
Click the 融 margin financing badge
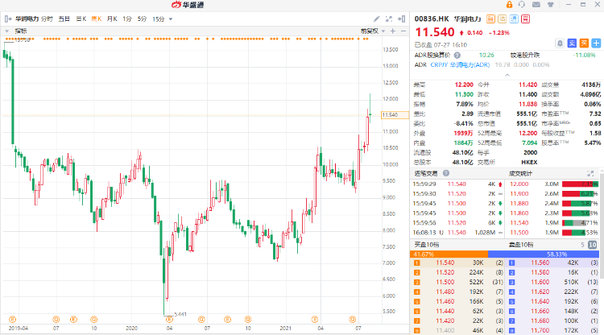coord(490,19)
